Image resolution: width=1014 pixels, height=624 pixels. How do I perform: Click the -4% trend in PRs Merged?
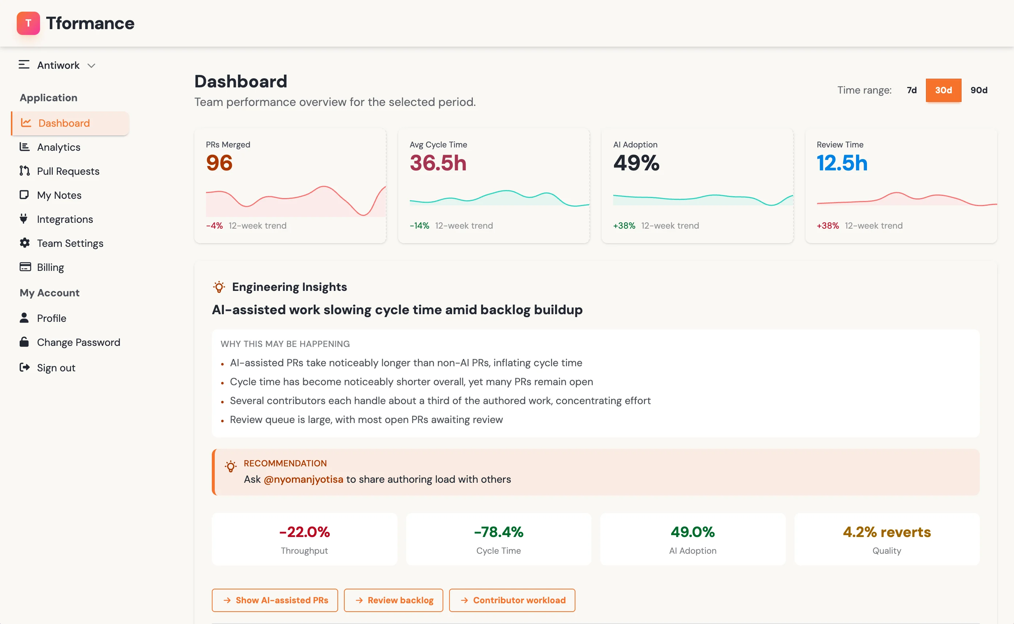pyautogui.click(x=214, y=225)
